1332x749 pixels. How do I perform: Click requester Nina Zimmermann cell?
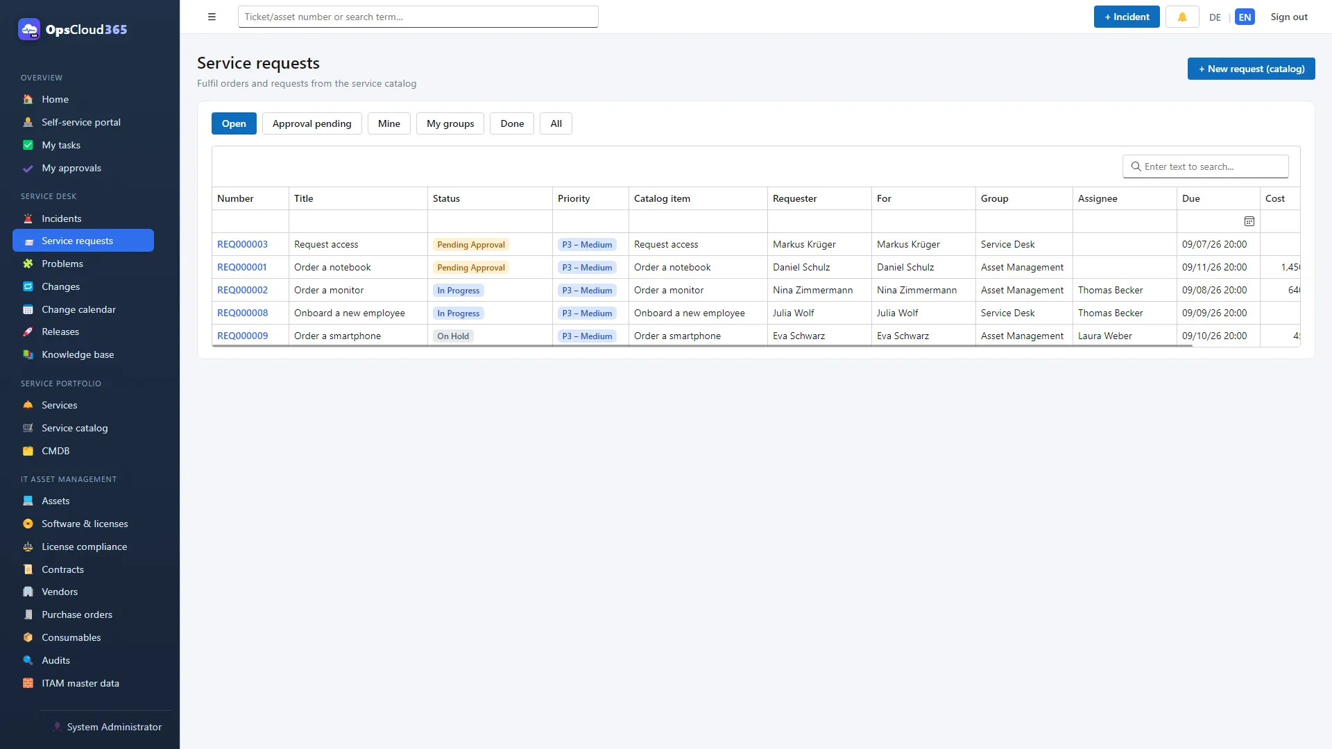pos(819,290)
